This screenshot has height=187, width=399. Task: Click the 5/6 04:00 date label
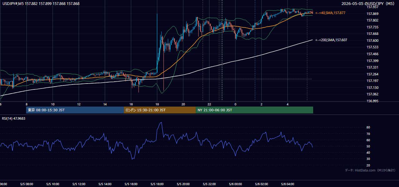pyautogui.click(x=288, y=184)
